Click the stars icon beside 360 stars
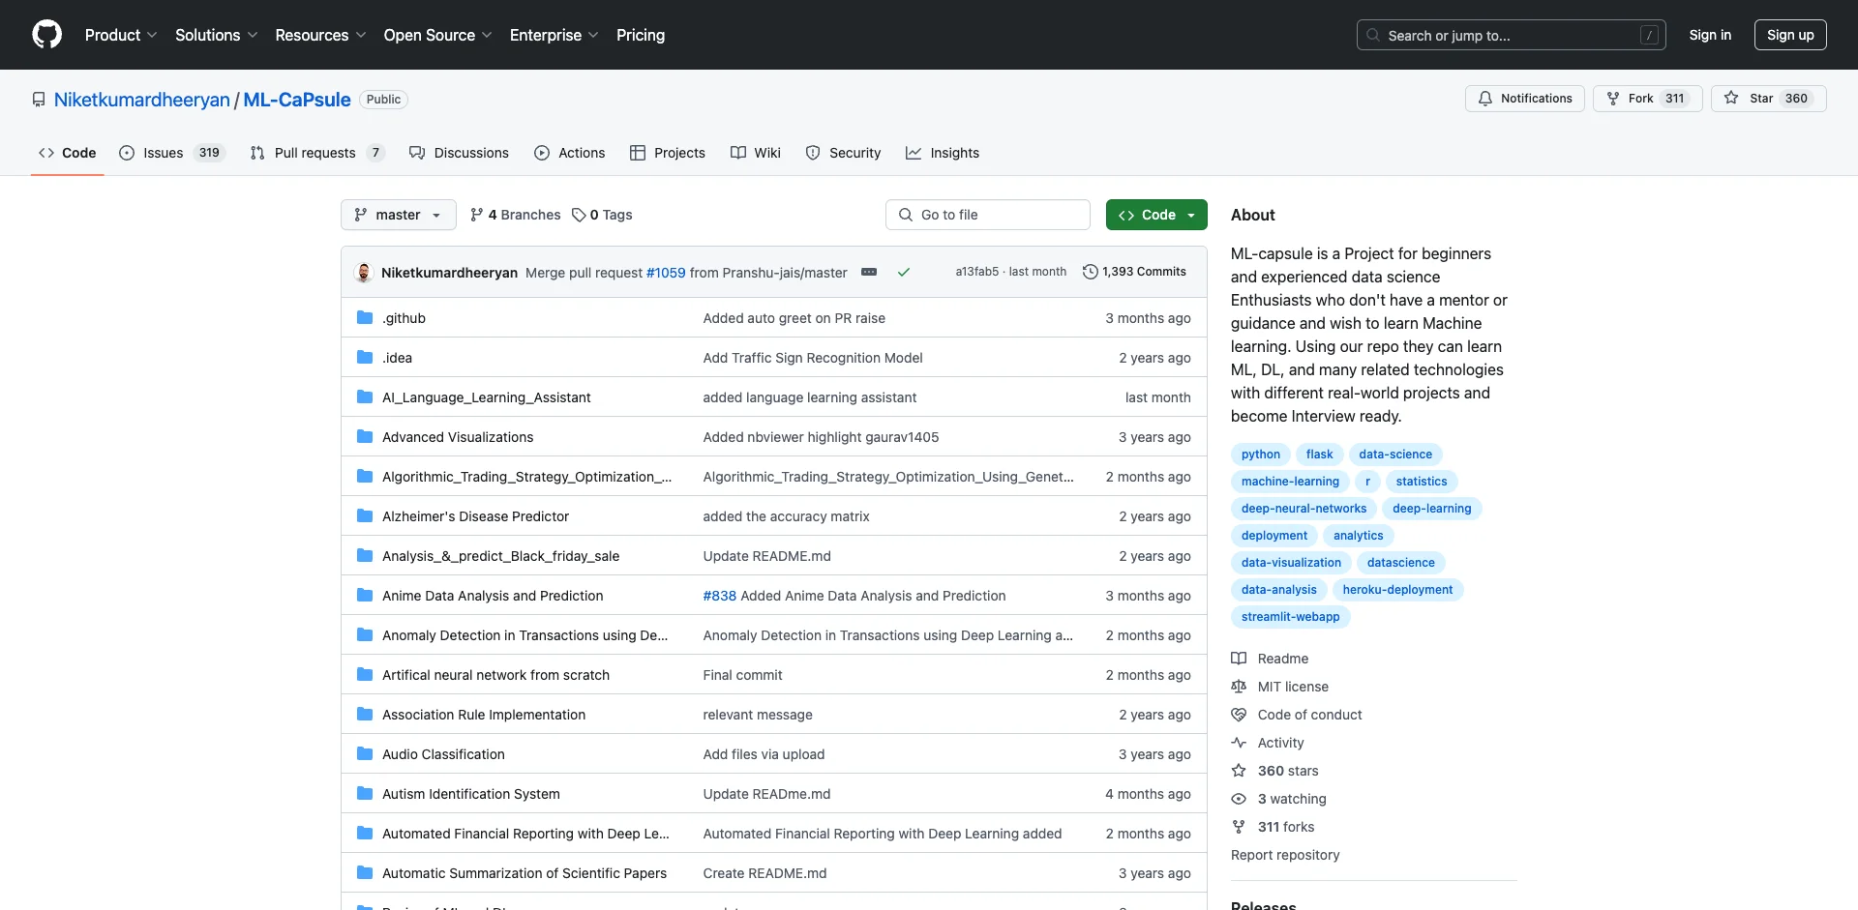The height and width of the screenshot is (910, 1858). 1239,771
